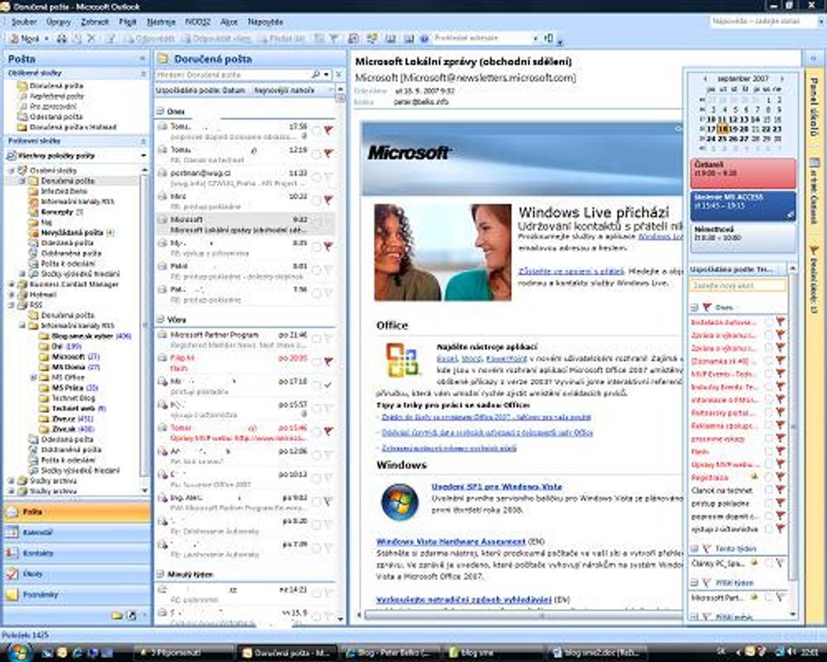Viewport: 827px width, 662px height.
Task: Collapse the Dnes message group
Action: (x=159, y=112)
